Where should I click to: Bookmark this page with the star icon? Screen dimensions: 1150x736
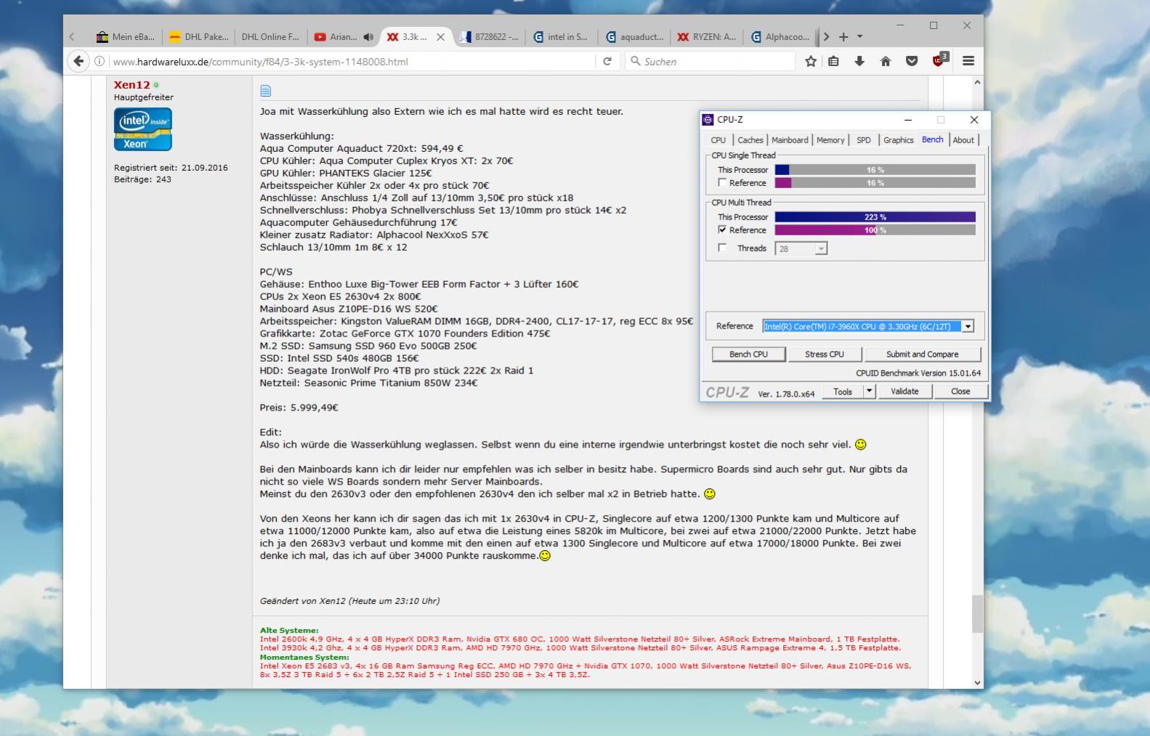click(x=811, y=62)
